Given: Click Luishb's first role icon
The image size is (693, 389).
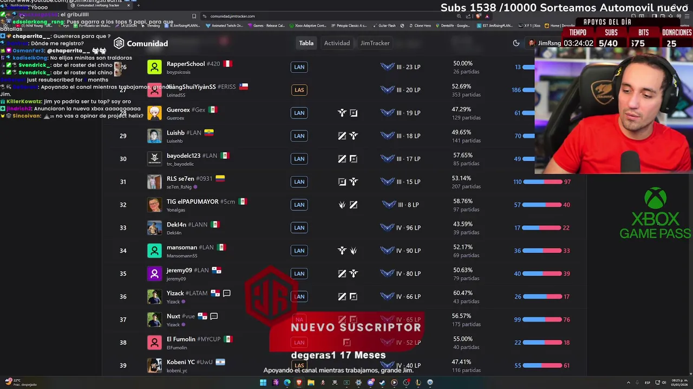Looking at the screenshot, I should click(342, 136).
